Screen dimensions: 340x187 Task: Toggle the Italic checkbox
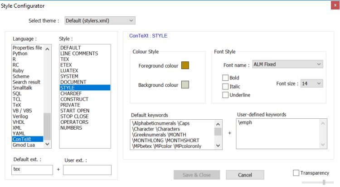coord(225,86)
